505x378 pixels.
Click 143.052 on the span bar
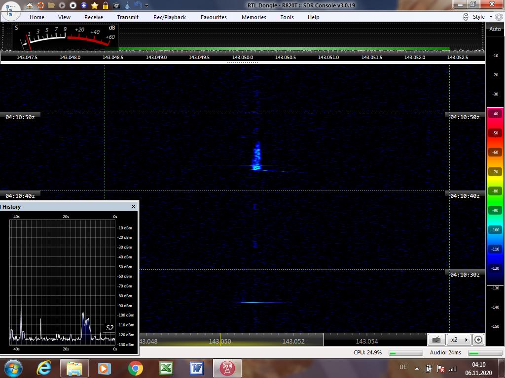pyautogui.click(x=293, y=341)
